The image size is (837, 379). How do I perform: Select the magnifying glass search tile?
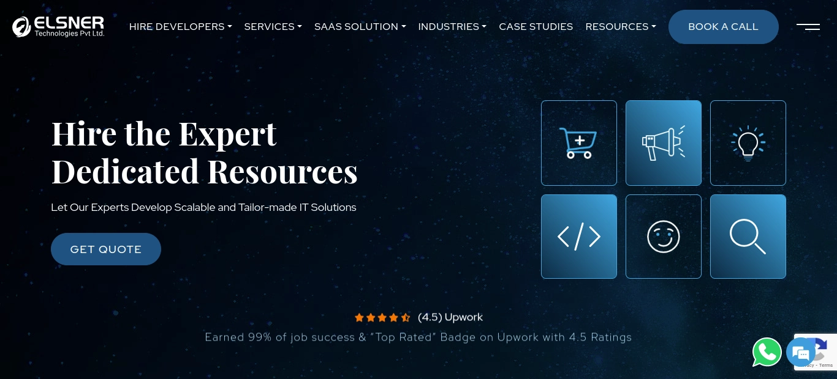click(x=748, y=237)
